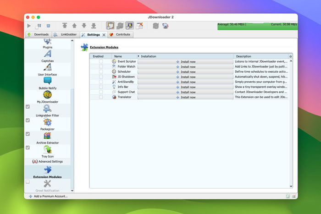Enable the Support Chat extension checkbox
This screenshot has height=214, width=321.
point(101,92)
